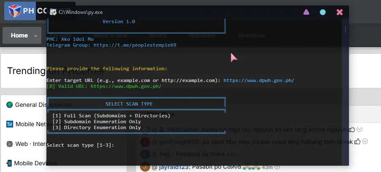Click '[2] Subdomain Enumeration Only' line

click(x=97, y=122)
